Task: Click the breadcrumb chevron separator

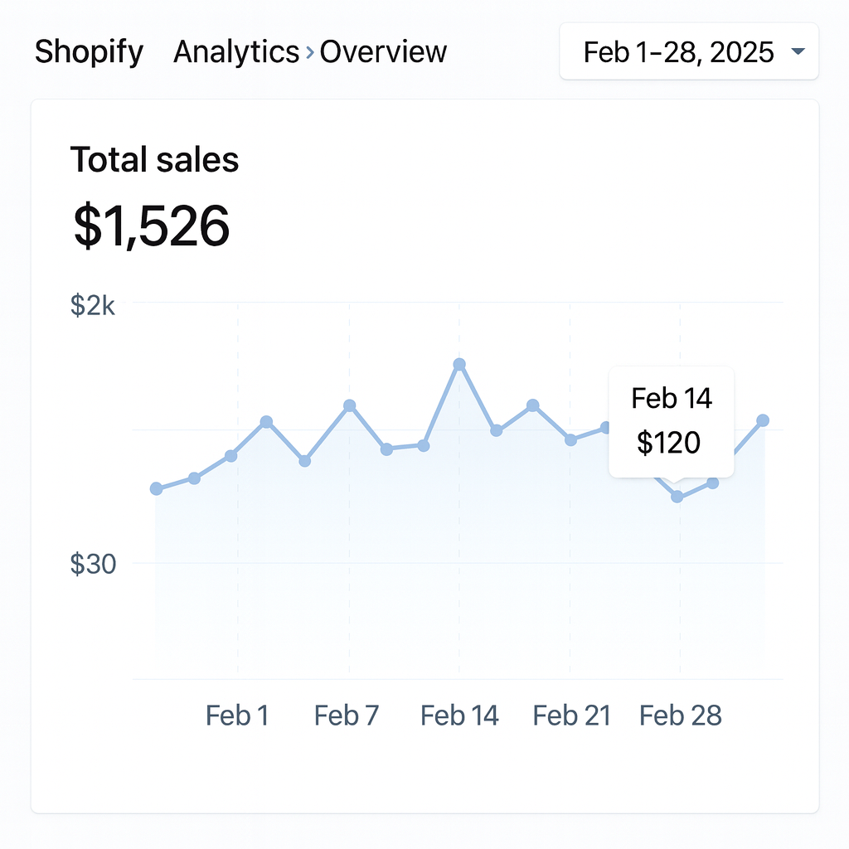Action: [x=309, y=52]
